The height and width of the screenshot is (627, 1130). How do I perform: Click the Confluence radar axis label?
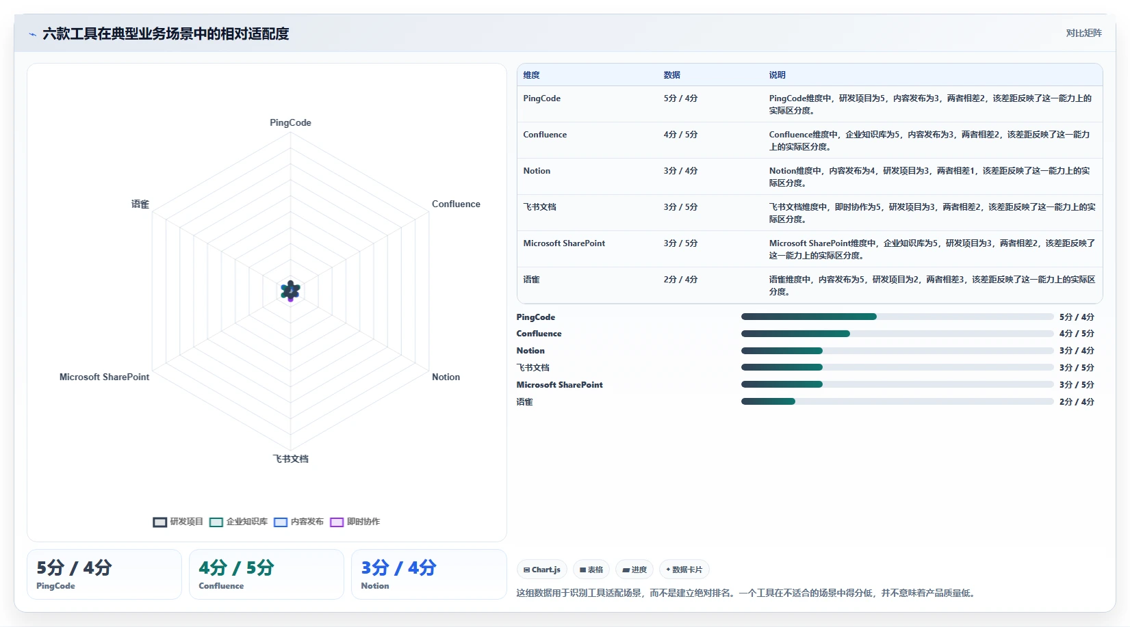click(456, 204)
